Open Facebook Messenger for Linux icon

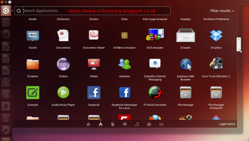click(124, 92)
